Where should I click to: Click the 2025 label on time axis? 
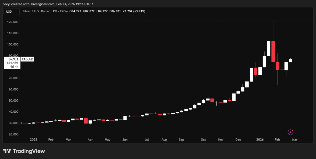click(x=34, y=140)
